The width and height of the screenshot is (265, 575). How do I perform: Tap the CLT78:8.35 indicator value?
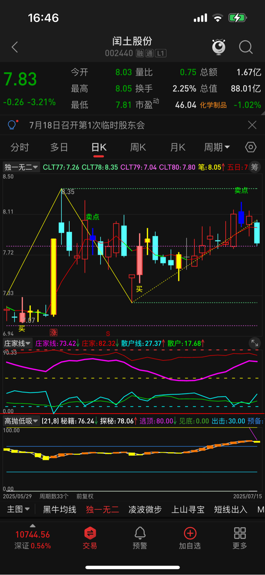pos(100,167)
